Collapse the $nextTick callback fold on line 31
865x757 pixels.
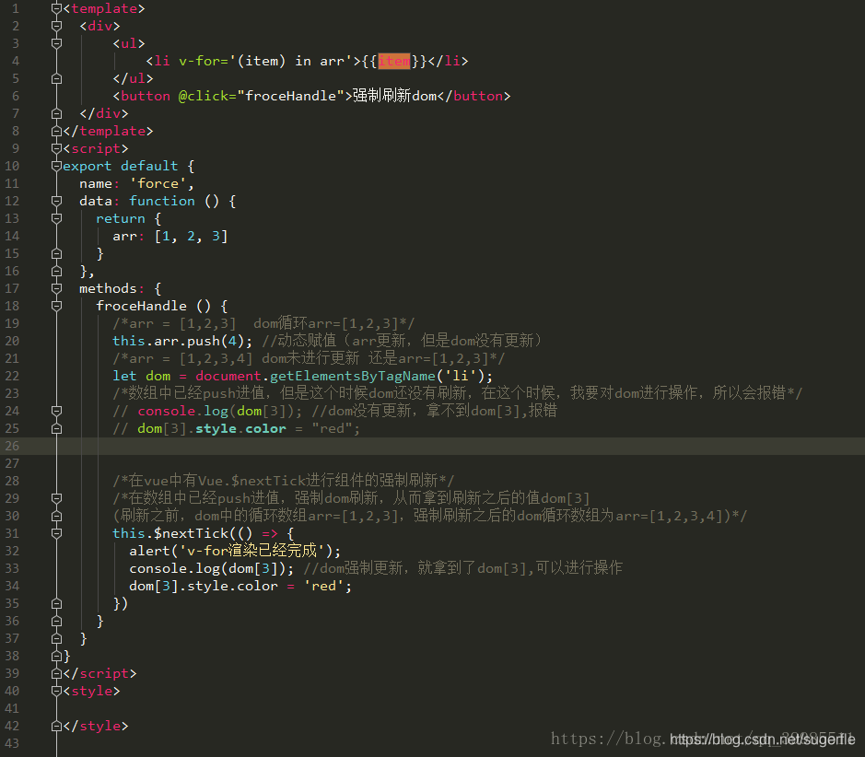tap(56, 533)
